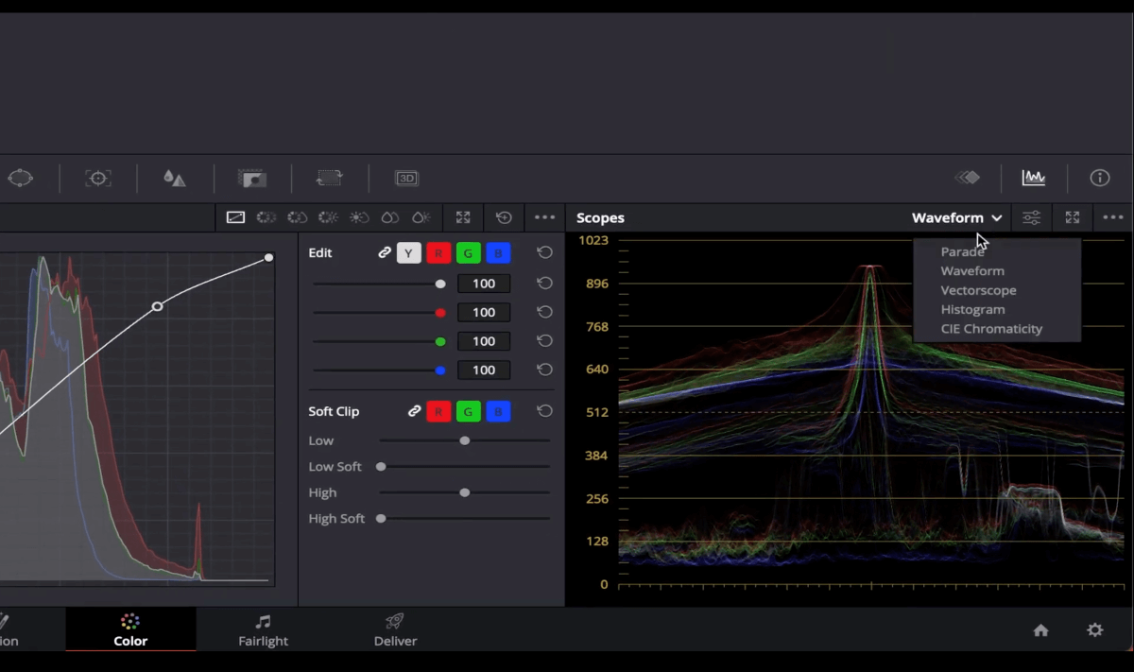The height and width of the screenshot is (672, 1134).
Task: Switch to the Color page
Action: coord(130,630)
